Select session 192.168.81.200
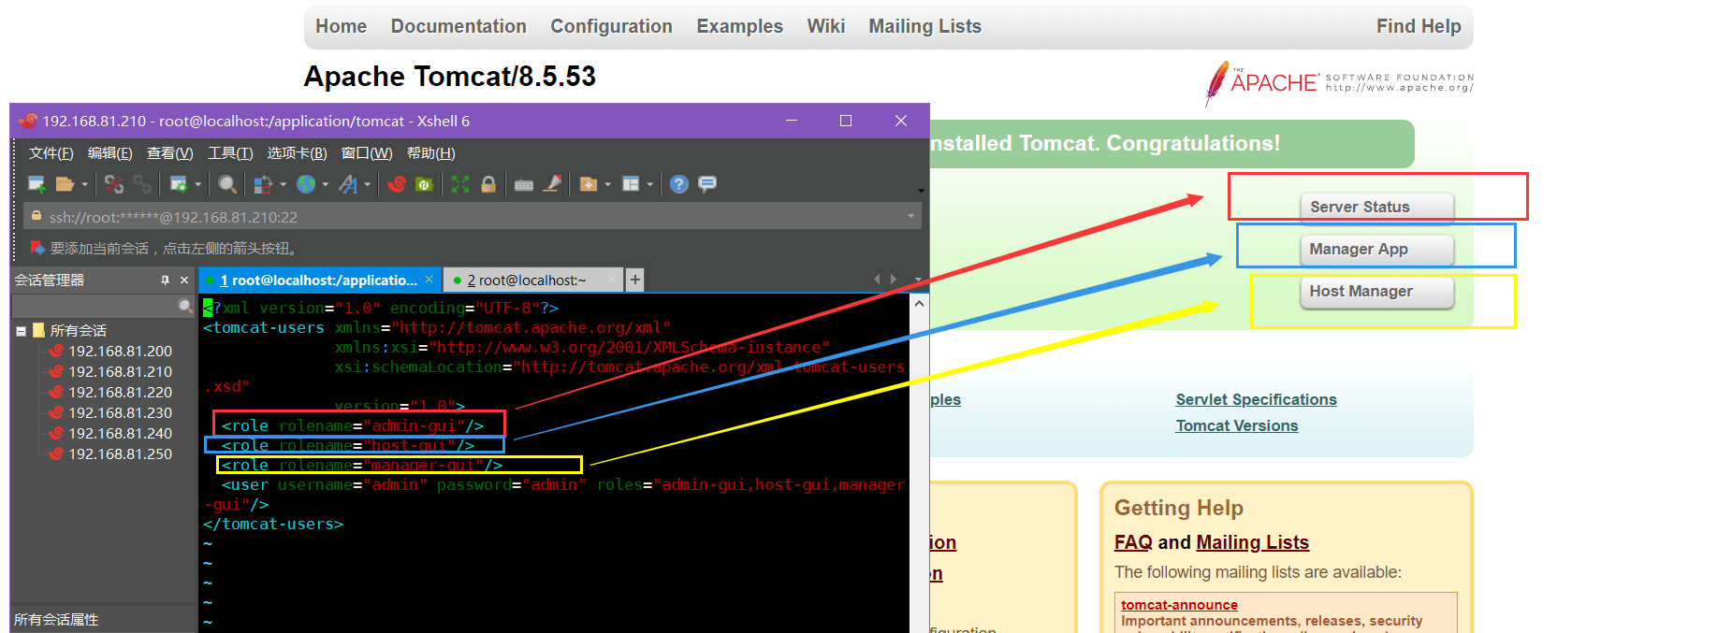 point(120,352)
